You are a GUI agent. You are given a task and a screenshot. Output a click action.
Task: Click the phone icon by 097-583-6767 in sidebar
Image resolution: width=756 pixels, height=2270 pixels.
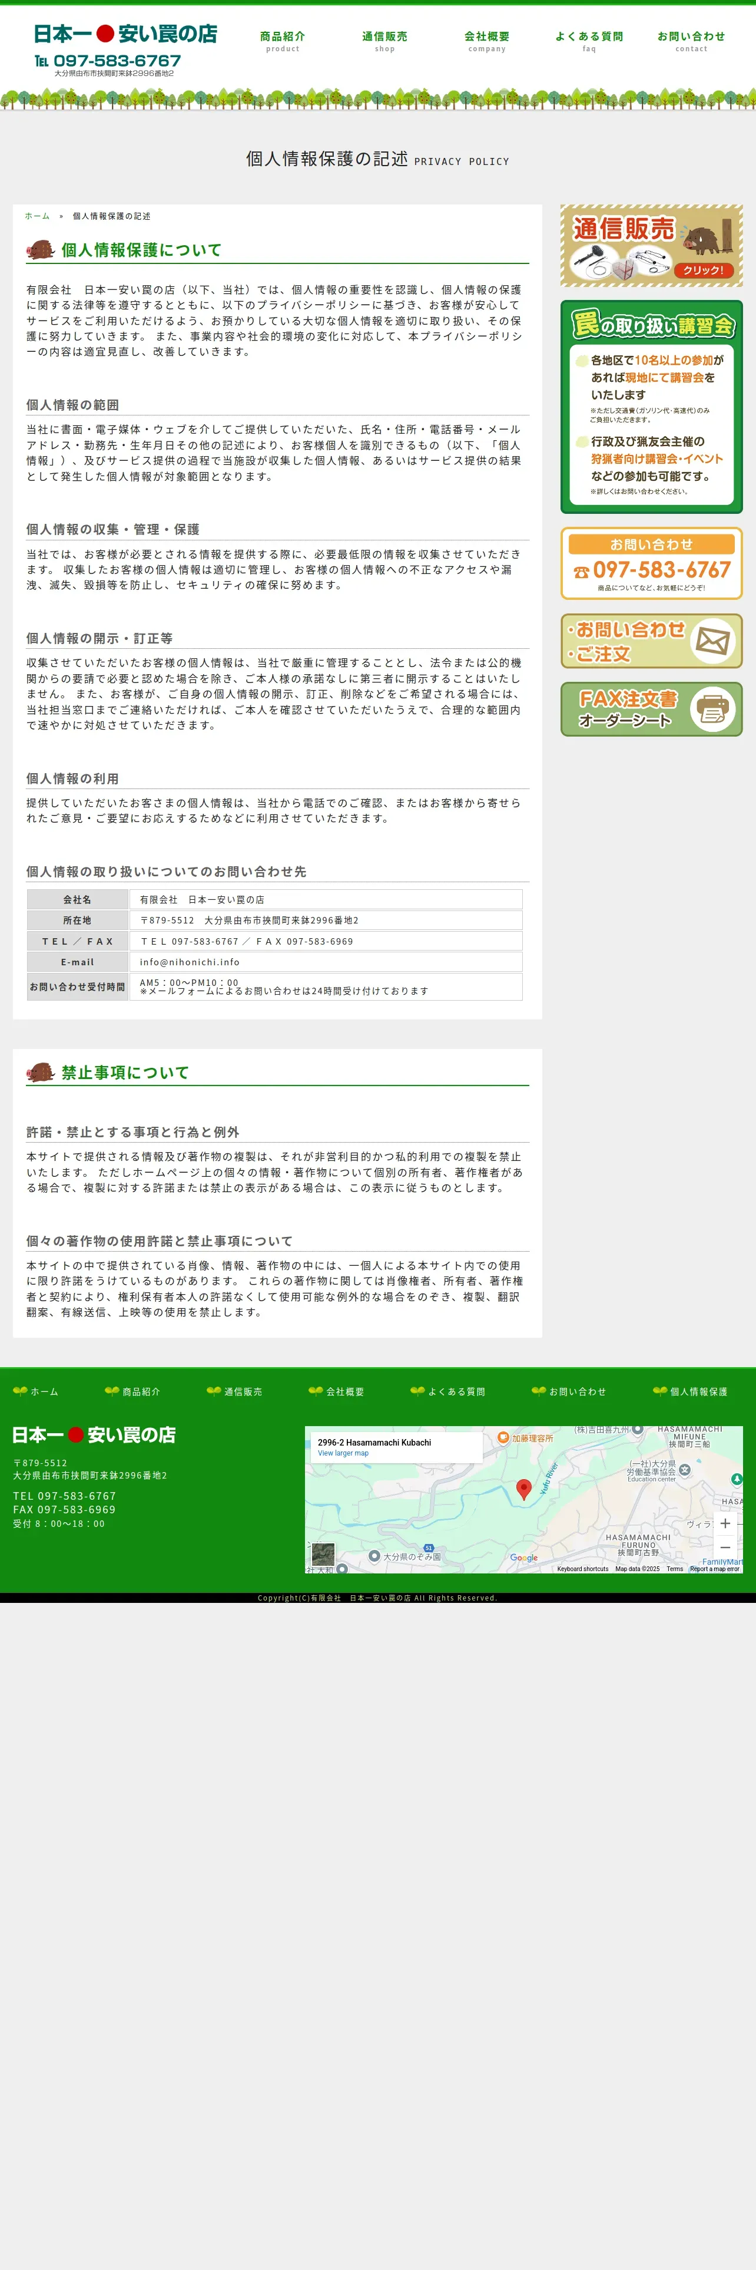click(581, 572)
